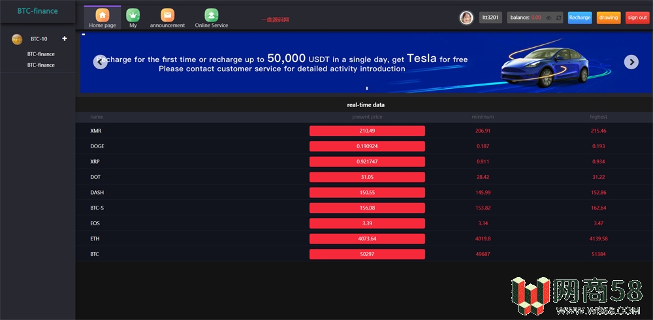
Task: Click the 'name' column header
Action: tap(97, 117)
